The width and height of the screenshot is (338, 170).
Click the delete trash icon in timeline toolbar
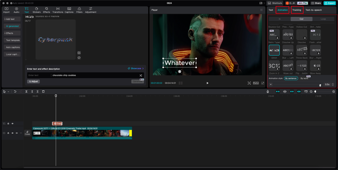click(x=43, y=92)
